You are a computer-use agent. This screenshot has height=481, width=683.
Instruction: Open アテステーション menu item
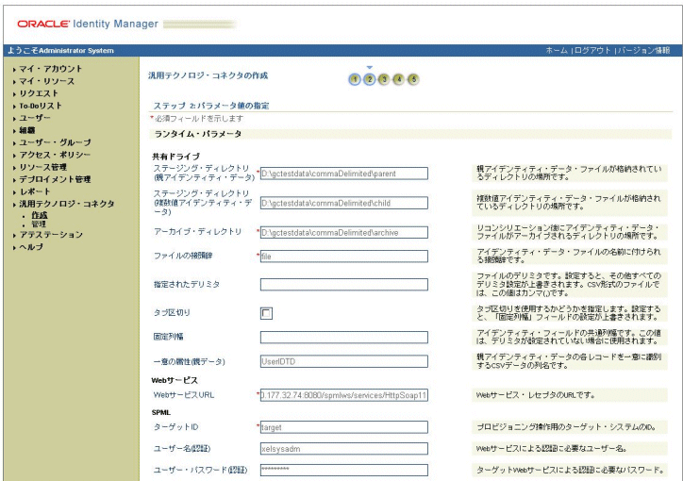(x=51, y=235)
